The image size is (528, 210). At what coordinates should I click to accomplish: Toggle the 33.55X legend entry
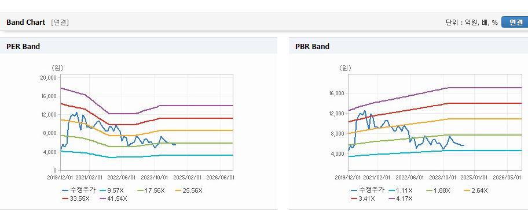tap(76, 198)
